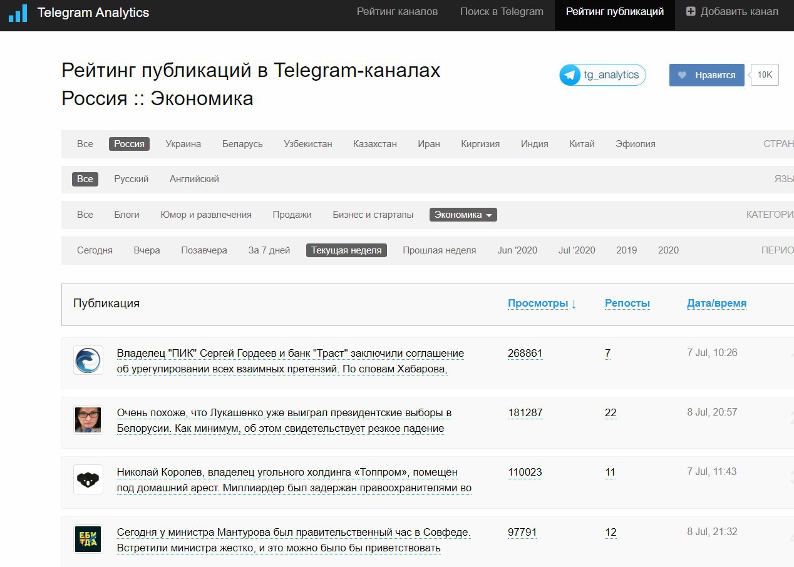Open the Рейтинг каналов tab
This screenshot has width=794, height=567.
click(x=397, y=12)
